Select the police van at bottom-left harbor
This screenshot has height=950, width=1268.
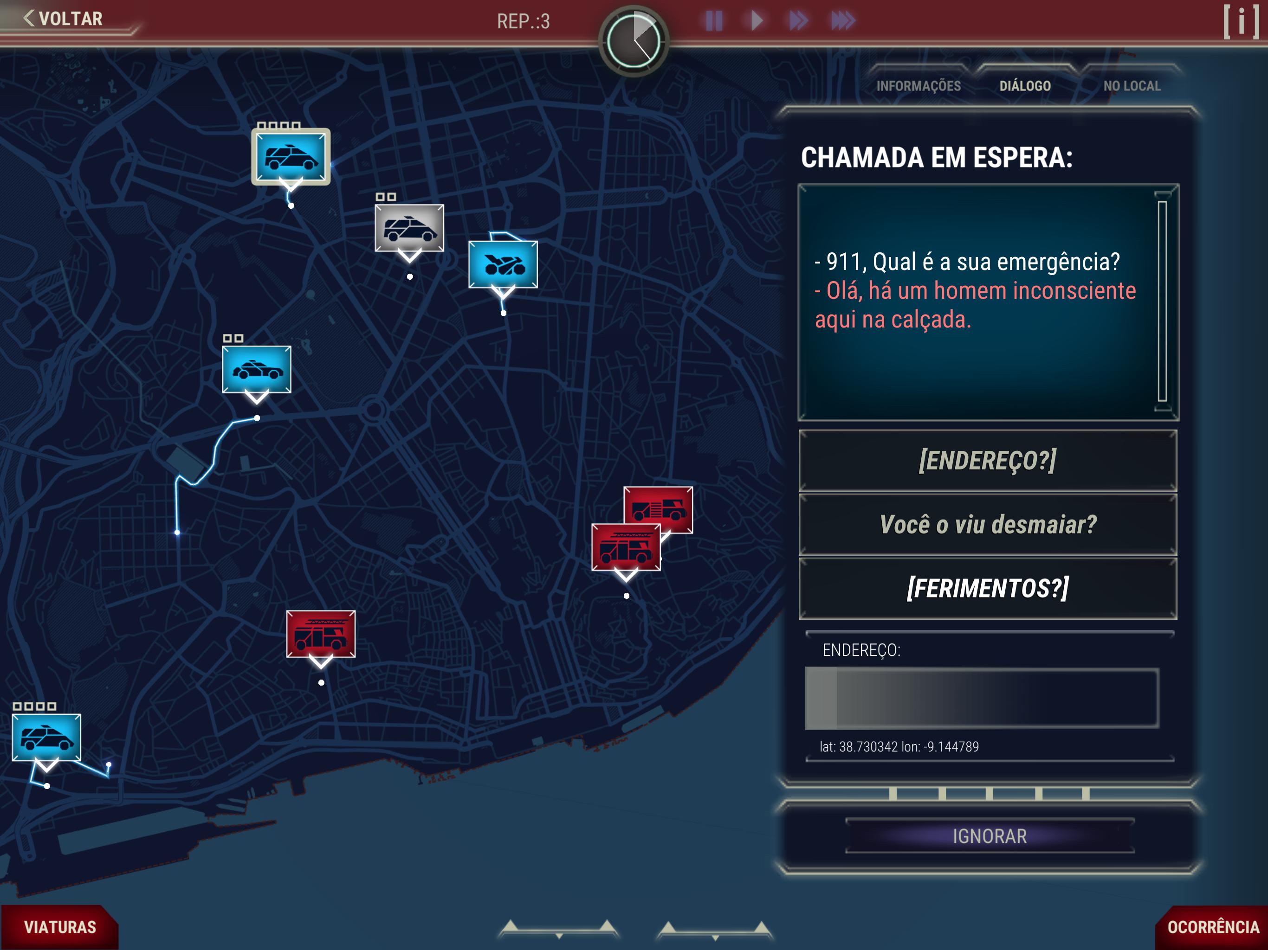tap(46, 738)
